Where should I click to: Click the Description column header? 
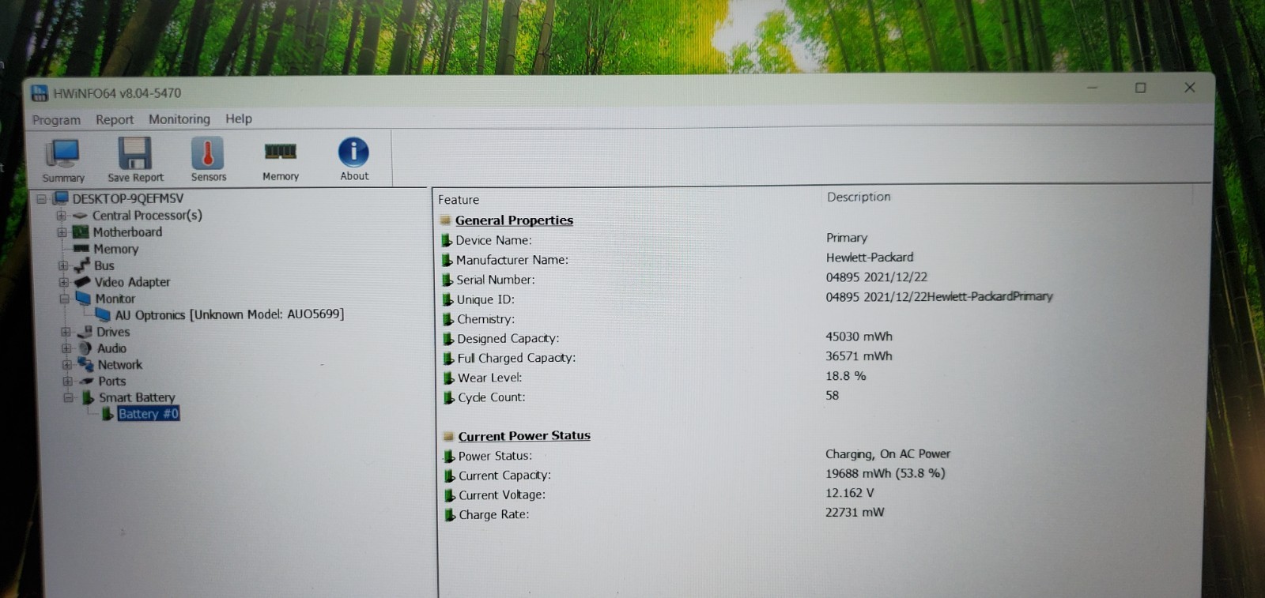pos(859,197)
